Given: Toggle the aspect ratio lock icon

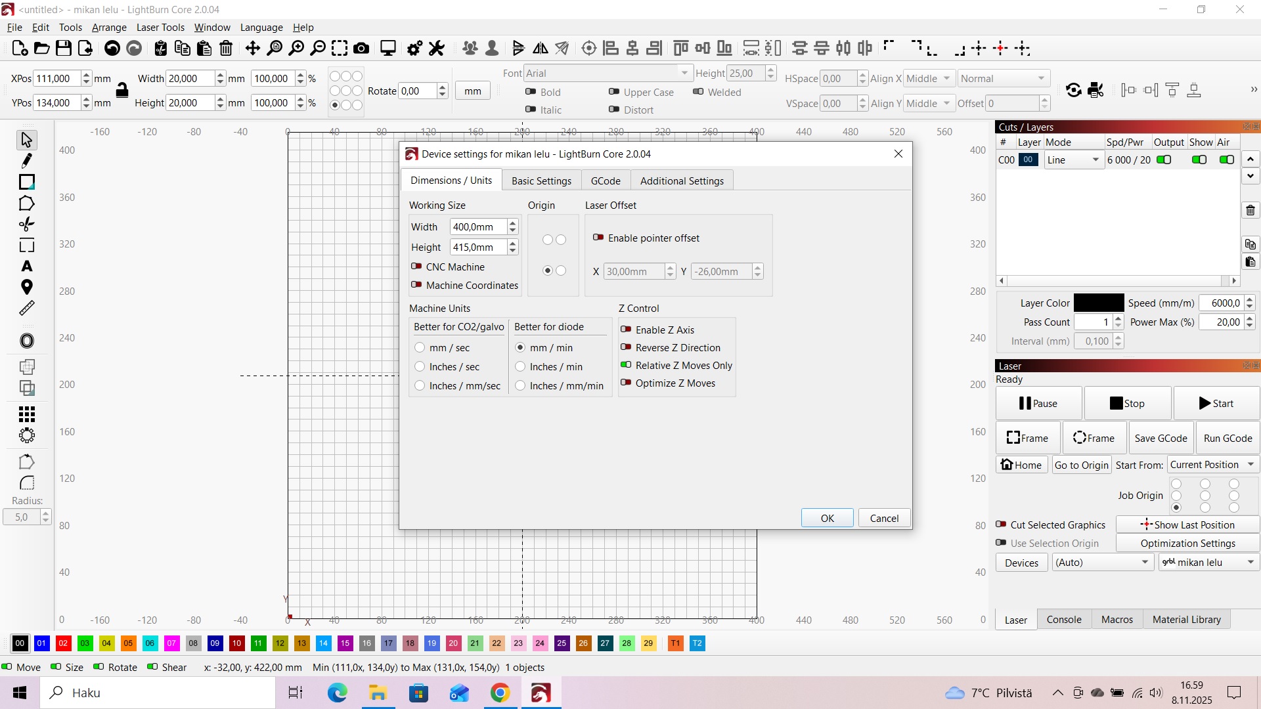Looking at the screenshot, I should coord(122,90).
